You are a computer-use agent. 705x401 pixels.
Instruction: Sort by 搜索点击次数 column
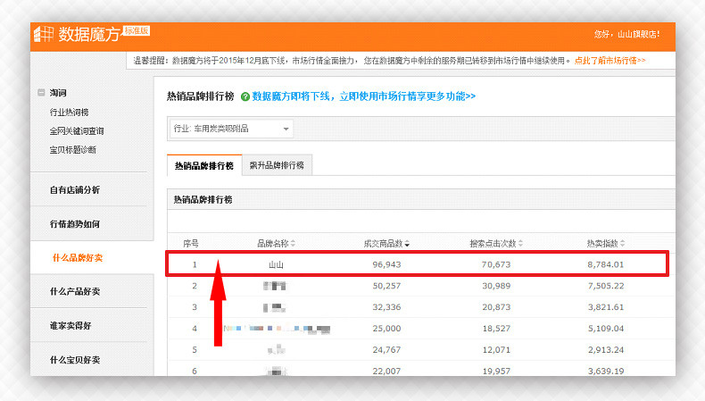(x=496, y=244)
